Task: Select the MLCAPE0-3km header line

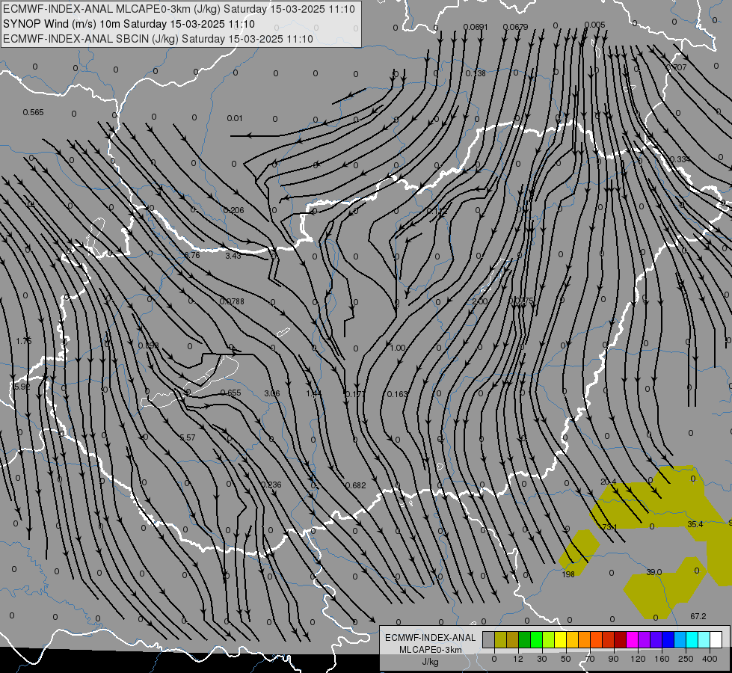Action: [179, 9]
